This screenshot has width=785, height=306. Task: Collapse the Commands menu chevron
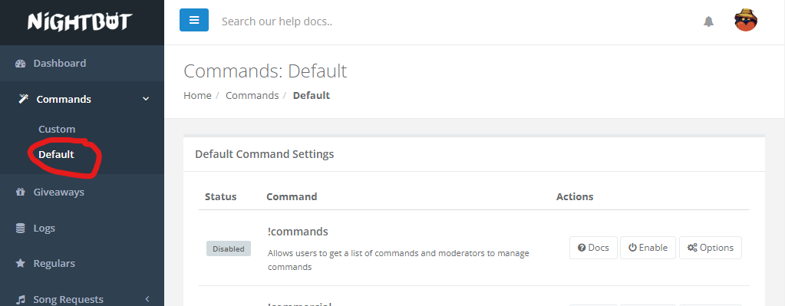[x=147, y=99]
